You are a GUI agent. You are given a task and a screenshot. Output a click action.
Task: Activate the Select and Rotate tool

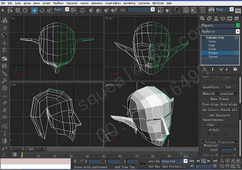click(42, 11)
